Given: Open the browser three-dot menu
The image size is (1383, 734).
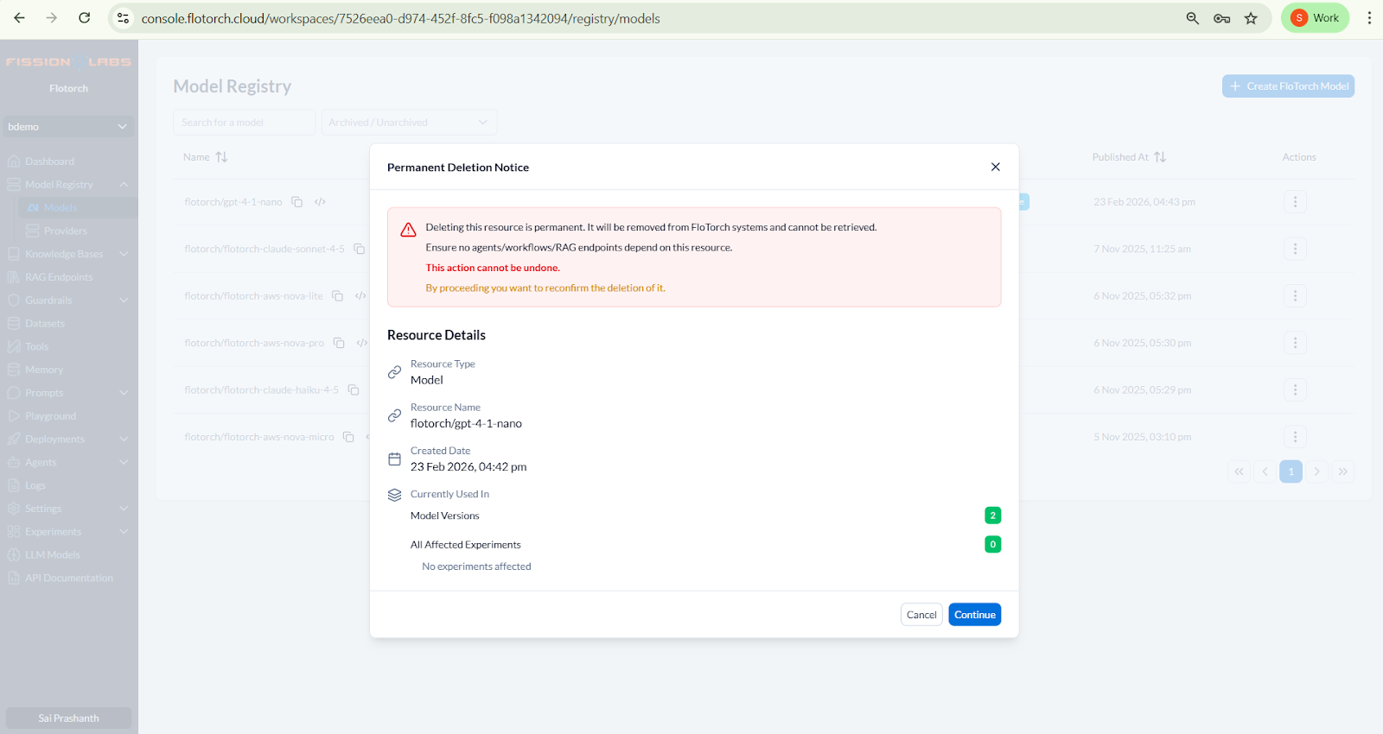Looking at the screenshot, I should [1369, 18].
